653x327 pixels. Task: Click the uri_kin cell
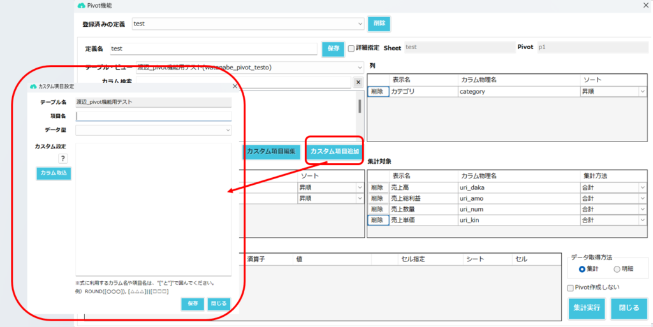[519, 220]
